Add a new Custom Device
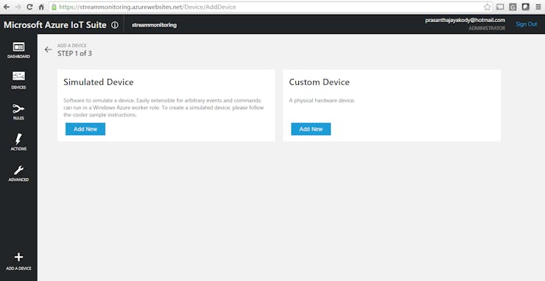Viewport: 545px width, 281px height. (x=311, y=129)
